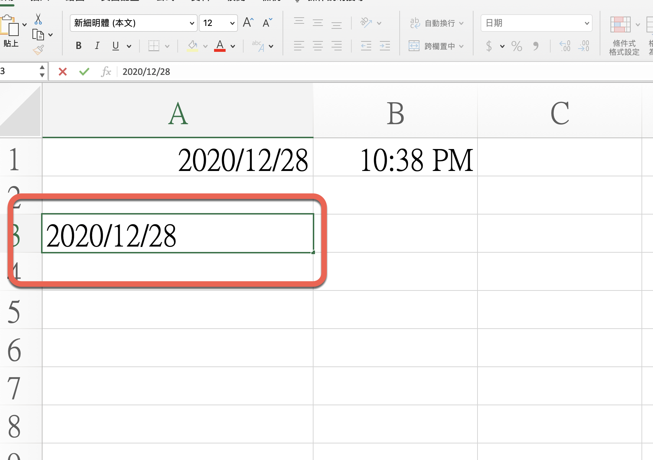Click the increase indent icon
653x460 pixels.
pyautogui.click(x=385, y=46)
